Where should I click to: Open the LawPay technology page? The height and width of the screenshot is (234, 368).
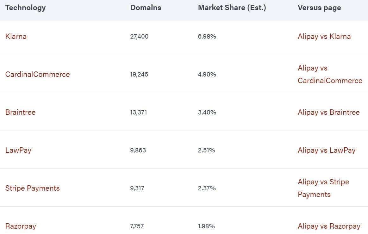click(x=18, y=150)
